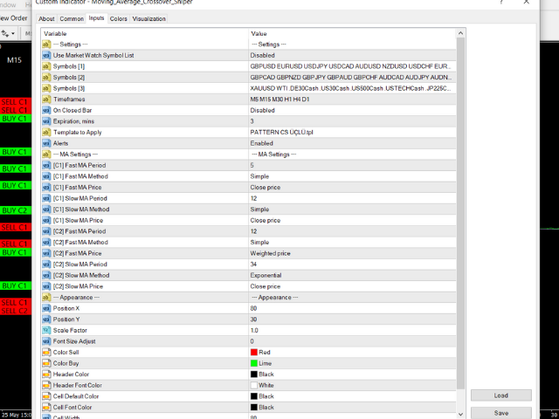Open the [C1] Slow MA Method value Simple

pyautogui.click(x=352, y=209)
